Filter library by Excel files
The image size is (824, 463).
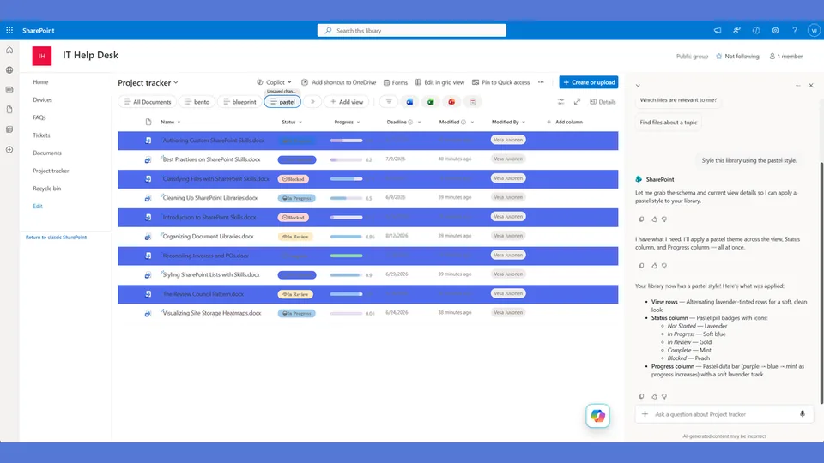430,102
